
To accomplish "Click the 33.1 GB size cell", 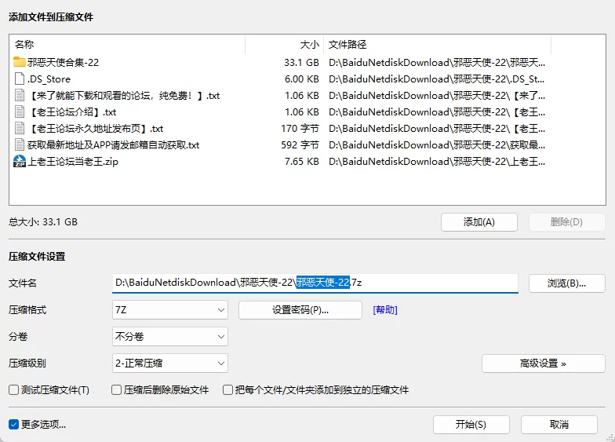I will click(x=301, y=63).
